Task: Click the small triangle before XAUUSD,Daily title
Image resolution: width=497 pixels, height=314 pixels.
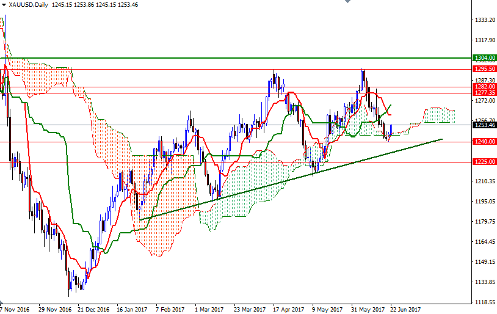Action: 4,5
